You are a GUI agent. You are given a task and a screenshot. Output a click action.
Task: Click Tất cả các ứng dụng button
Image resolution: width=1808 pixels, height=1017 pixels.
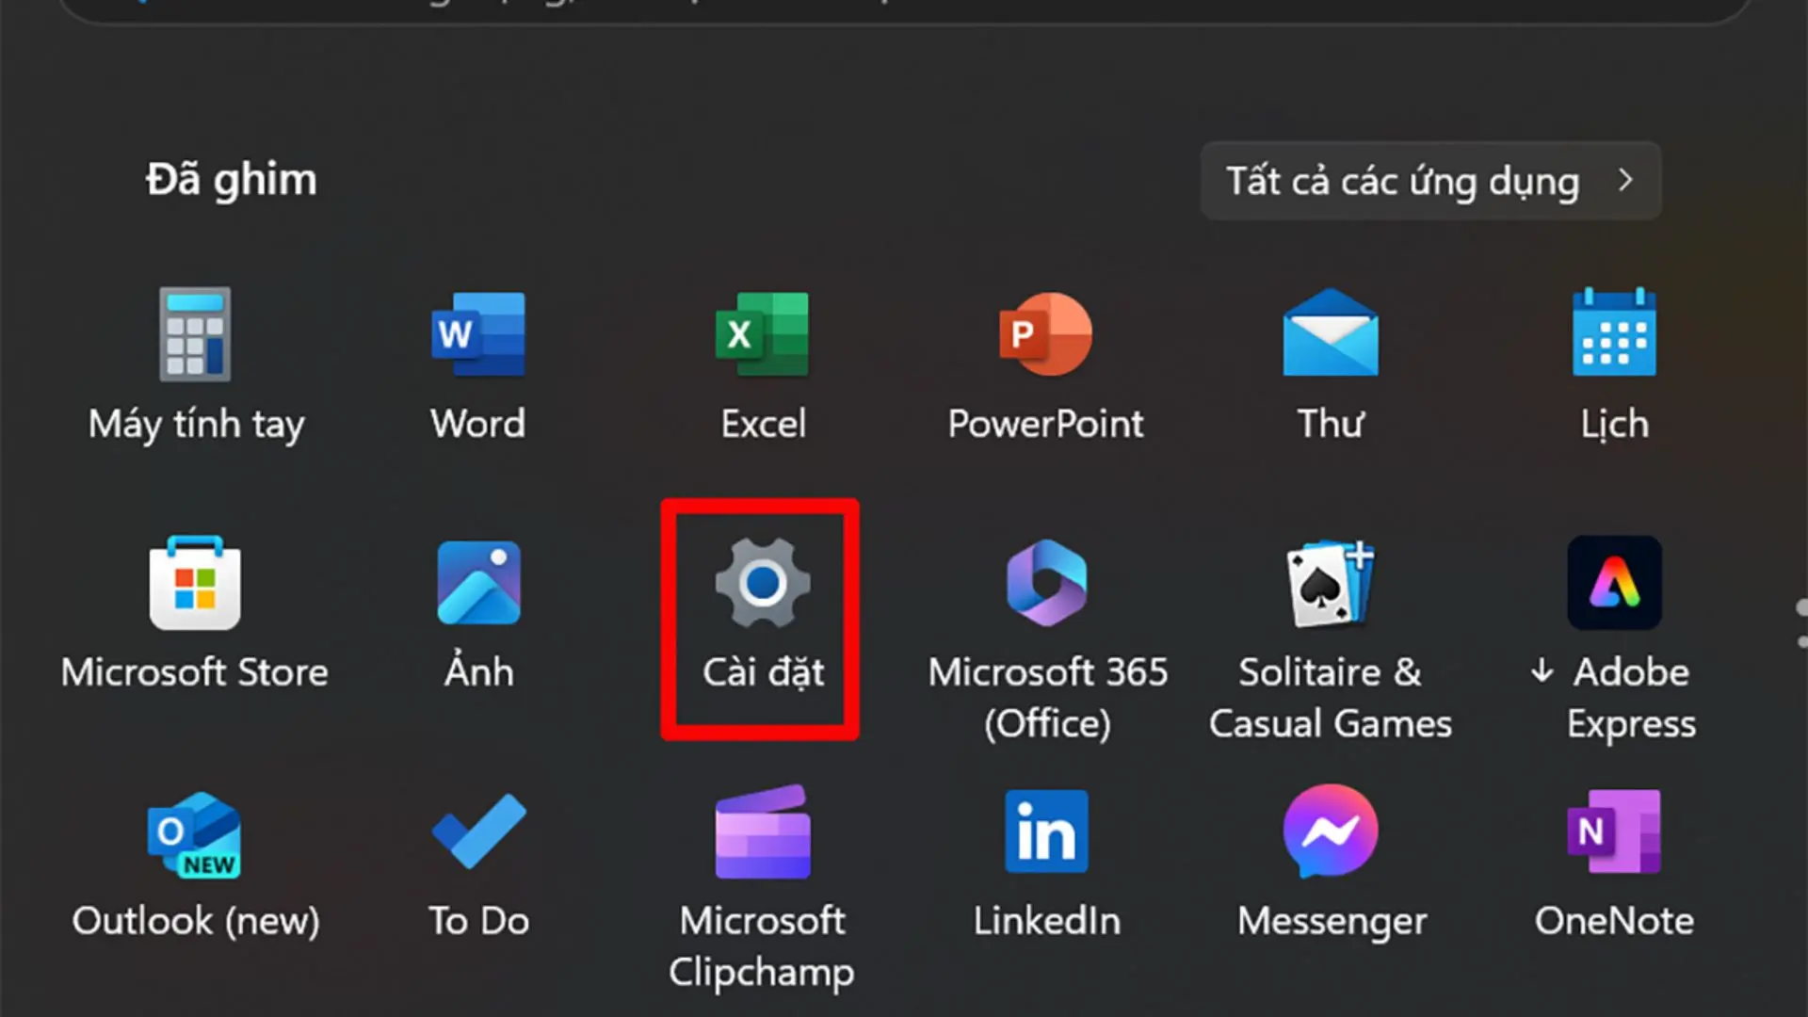[1402, 181]
